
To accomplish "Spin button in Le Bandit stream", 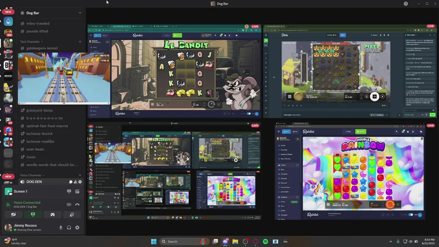I will coord(211,104).
